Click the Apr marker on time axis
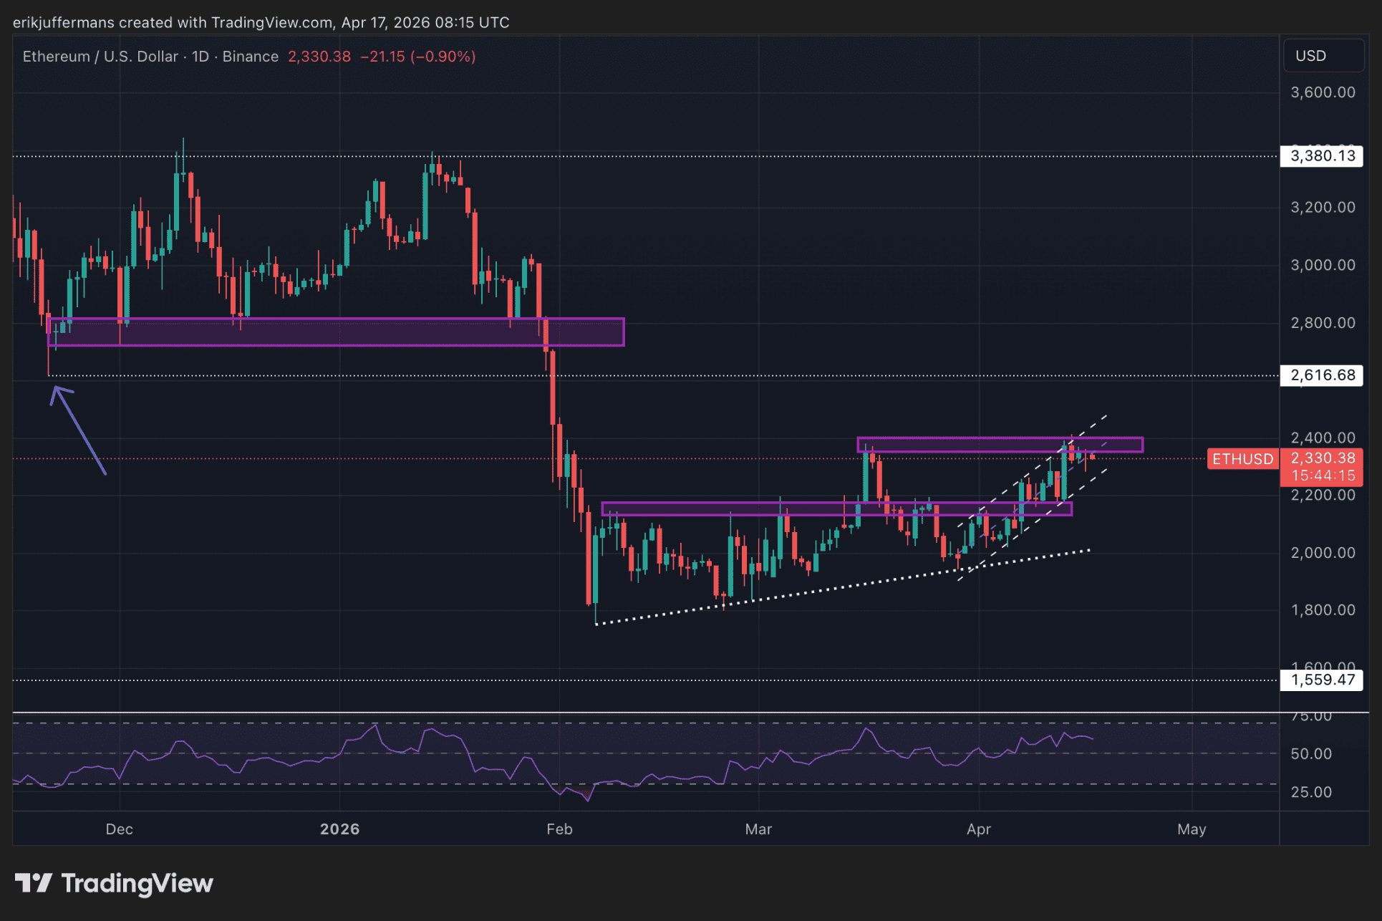 [x=978, y=829]
